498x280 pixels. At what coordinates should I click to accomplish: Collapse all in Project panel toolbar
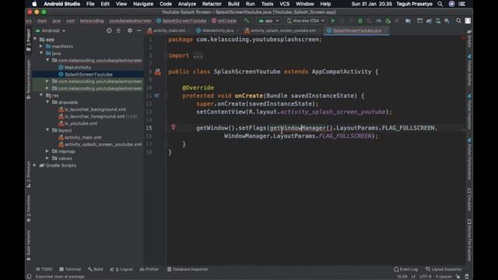tap(118, 30)
